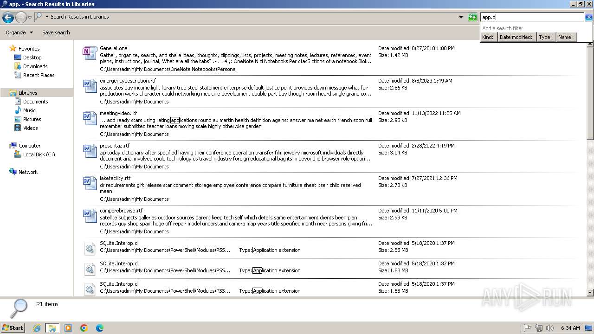Select Libraries in navigation pane
This screenshot has height=334, width=594.
pos(28,93)
